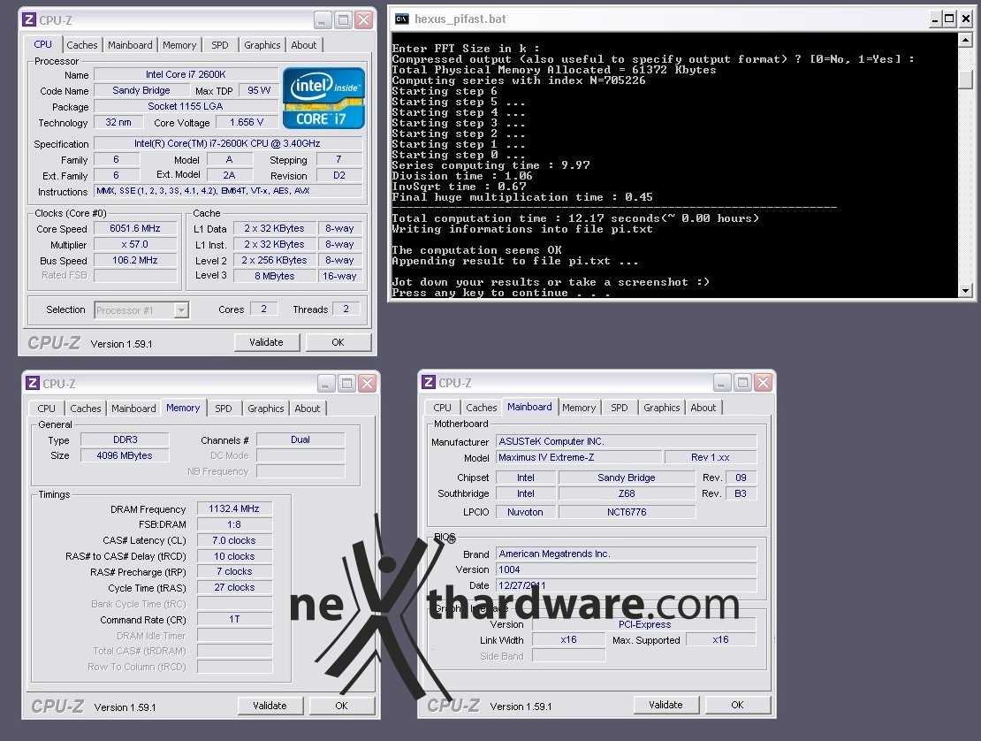Click the Core Speed value '6051.6 MHz'
This screenshot has height=741, width=981.
(135, 228)
